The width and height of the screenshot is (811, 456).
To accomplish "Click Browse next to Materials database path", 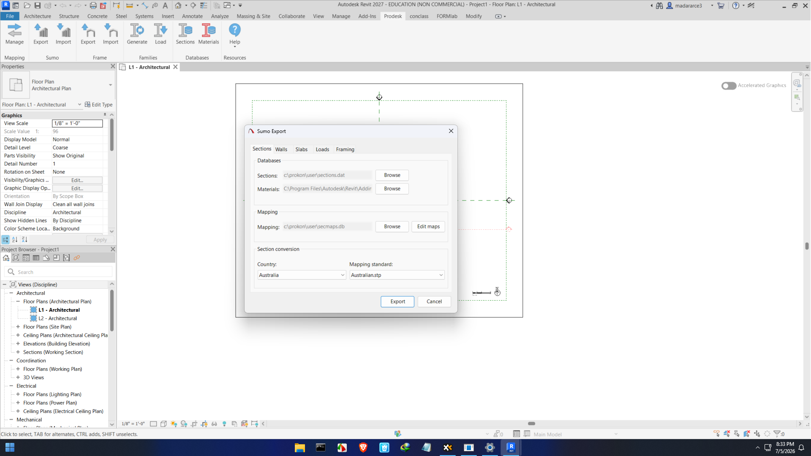I will pos(392,188).
